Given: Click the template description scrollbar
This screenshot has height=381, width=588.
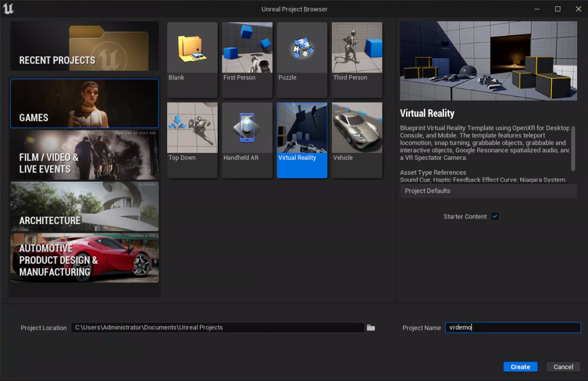Looking at the screenshot, I should pos(572,149).
